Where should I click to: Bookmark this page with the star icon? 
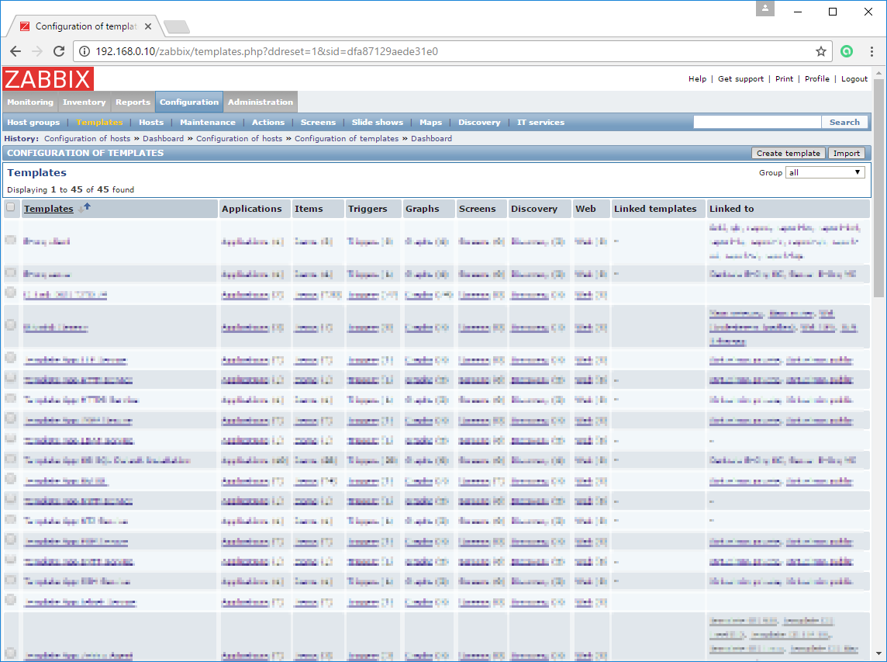tap(821, 51)
